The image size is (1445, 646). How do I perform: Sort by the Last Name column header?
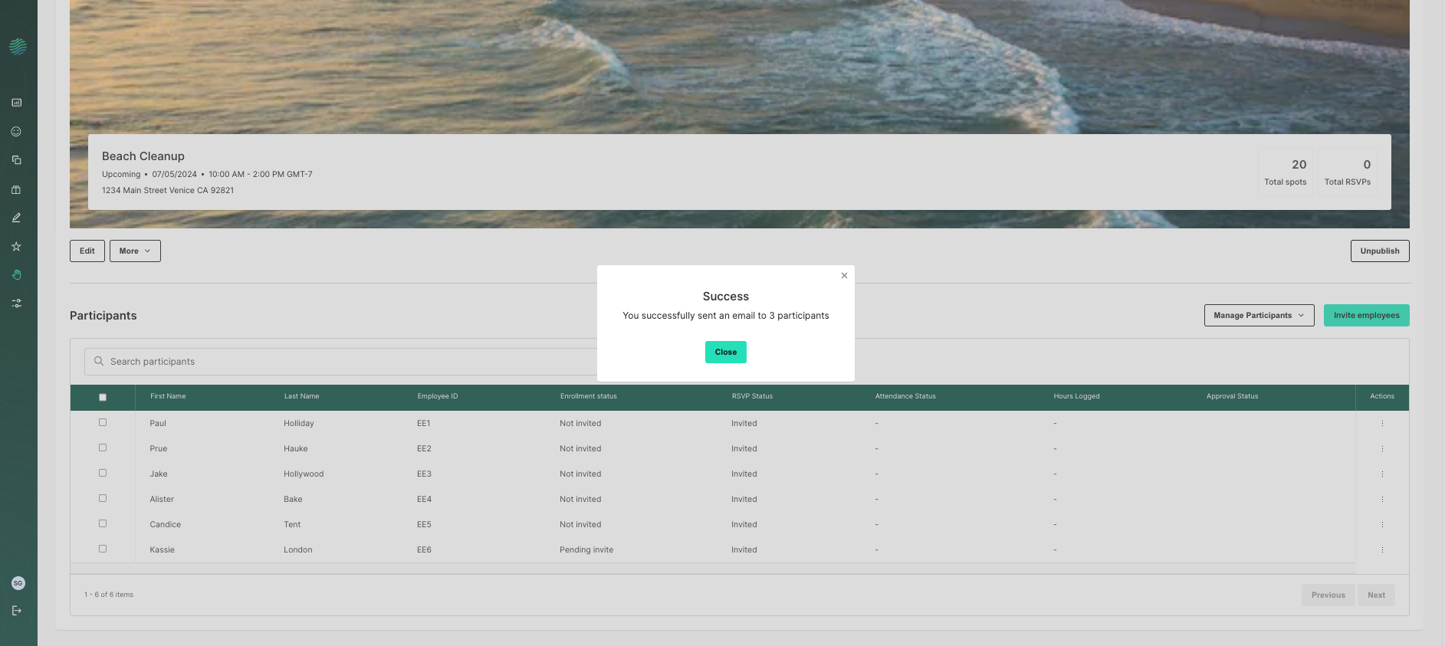[x=301, y=396]
